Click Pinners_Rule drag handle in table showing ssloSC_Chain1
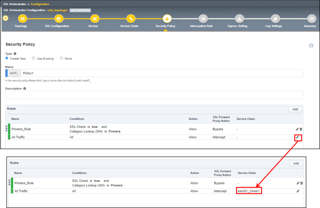This screenshot has height=208, width=320. 9,182
